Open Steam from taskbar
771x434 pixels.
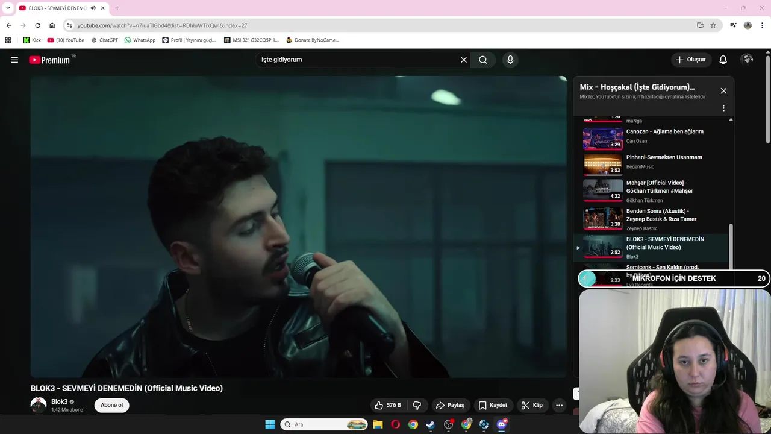(431, 424)
